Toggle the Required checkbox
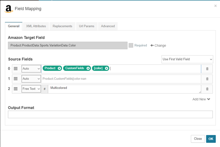Screen dimensions: 220x147 tap(131, 45)
